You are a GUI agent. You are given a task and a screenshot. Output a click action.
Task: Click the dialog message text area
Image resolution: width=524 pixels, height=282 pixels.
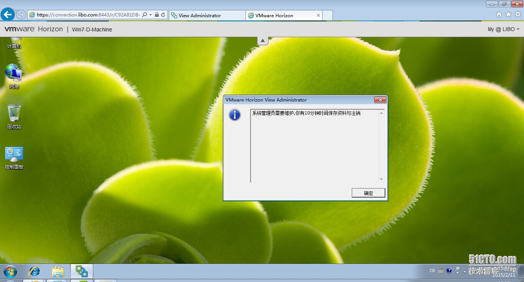pos(315,146)
